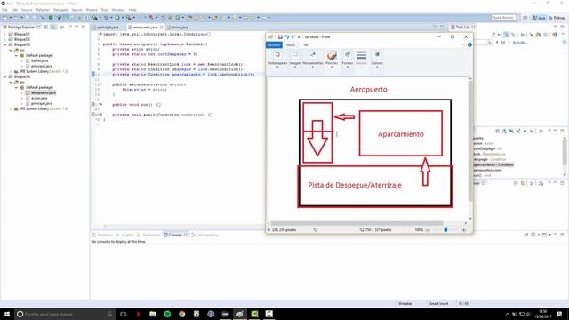Open File Explorer from the taskbar
The width and height of the screenshot is (569, 320).
pos(153,314)
